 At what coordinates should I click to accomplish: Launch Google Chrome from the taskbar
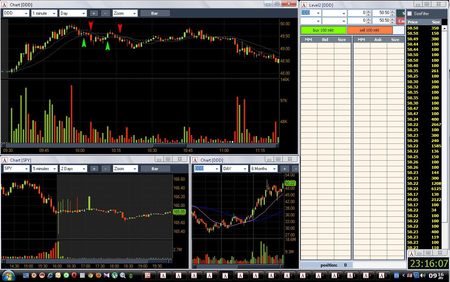pyautogui.click(x=90, y=275)
